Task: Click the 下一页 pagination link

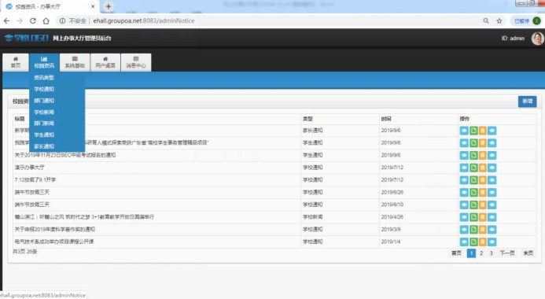Action: point(507,253)
